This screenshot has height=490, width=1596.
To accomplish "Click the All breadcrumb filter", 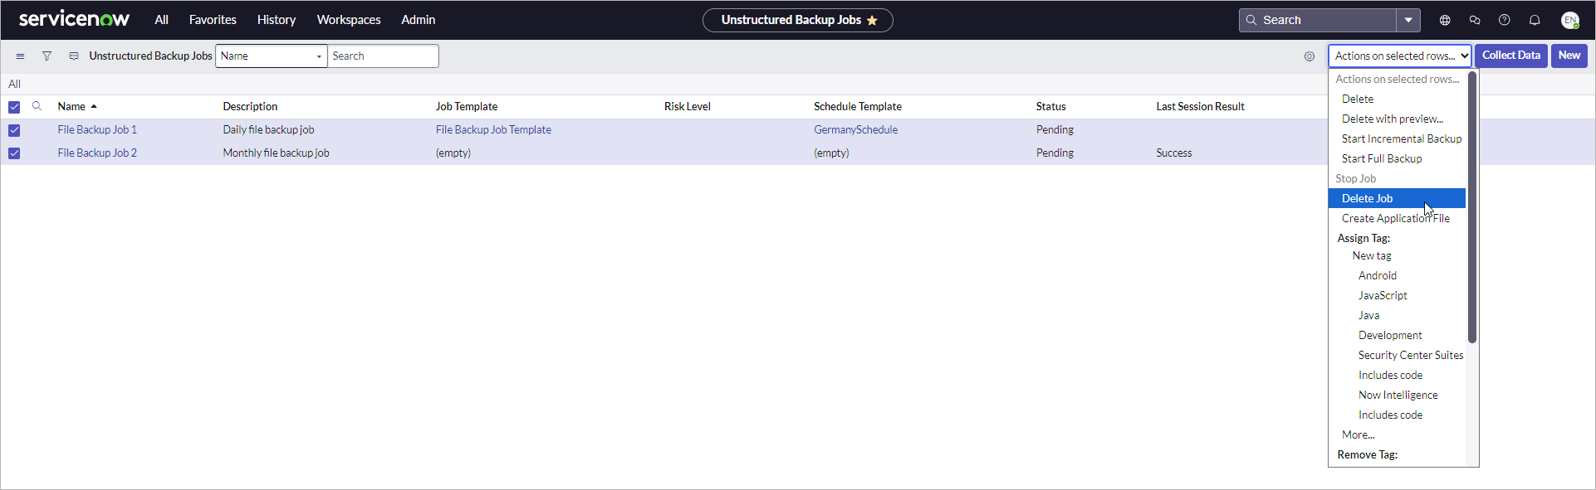I will (x=14, y=84).
